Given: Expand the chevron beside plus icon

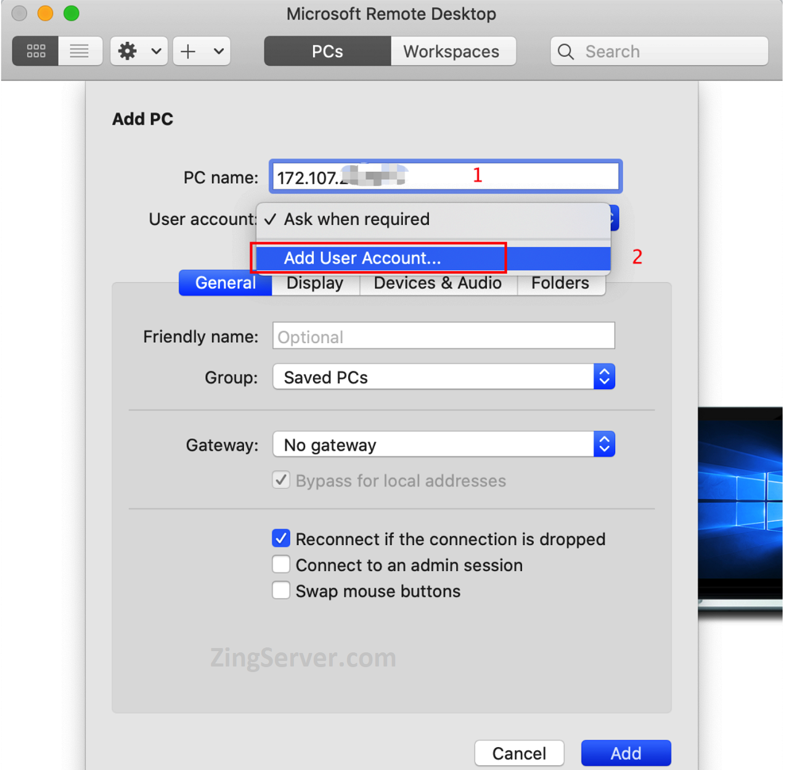Looking at the screenshot, I should click(219, 51).
